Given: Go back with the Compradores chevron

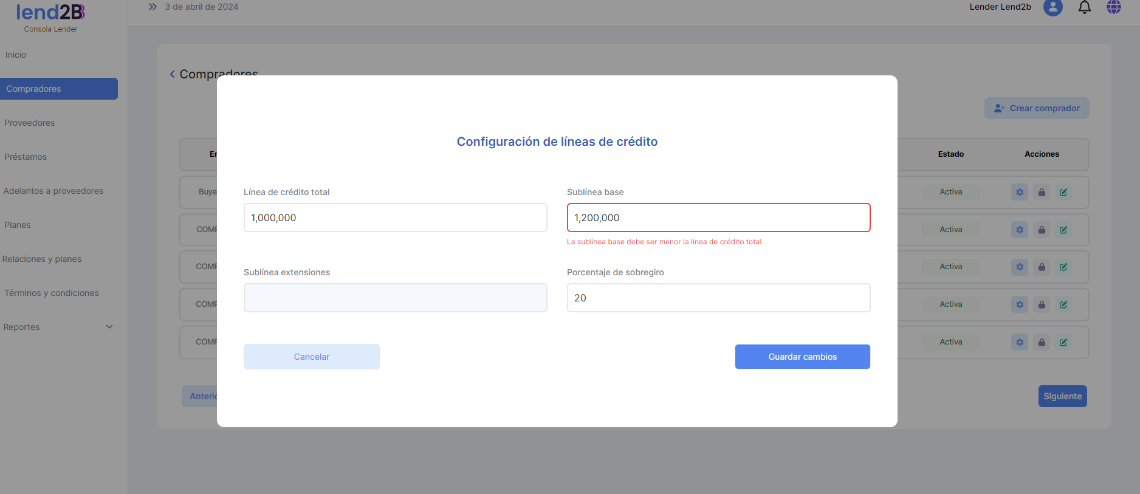Looking at the screenshot, I should click(x=173, y=74).
